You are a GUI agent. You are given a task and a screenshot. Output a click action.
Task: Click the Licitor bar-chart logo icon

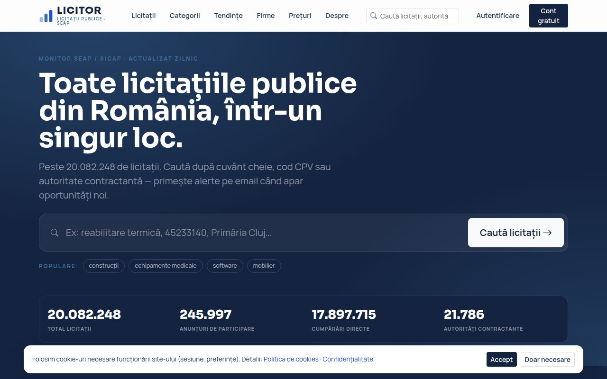click(46, 16)
